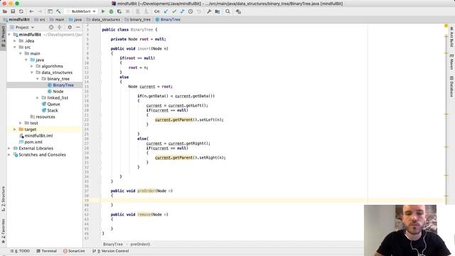455x256 pixels.
Task: Expand the linked_list package
Action: [x=38, y=98]
